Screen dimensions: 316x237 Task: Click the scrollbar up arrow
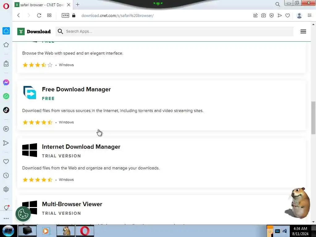coord(313,25)
